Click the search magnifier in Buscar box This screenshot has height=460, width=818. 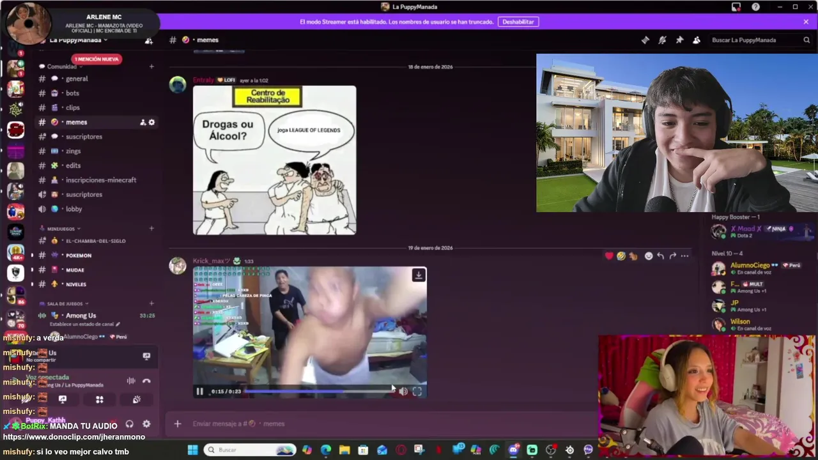click(806, 40)
